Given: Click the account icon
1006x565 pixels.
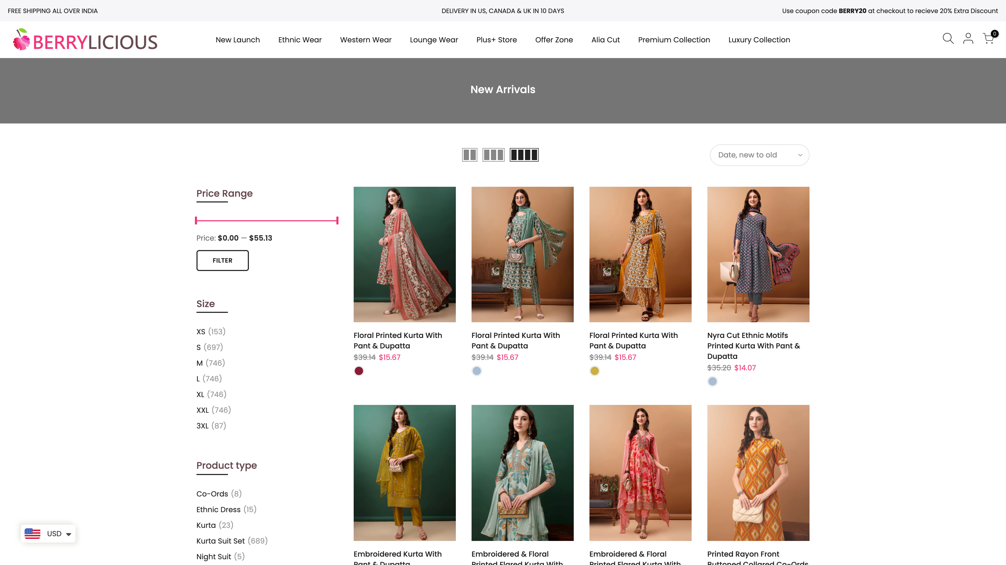Looking at the screenshot, I should tap(968, 39).
